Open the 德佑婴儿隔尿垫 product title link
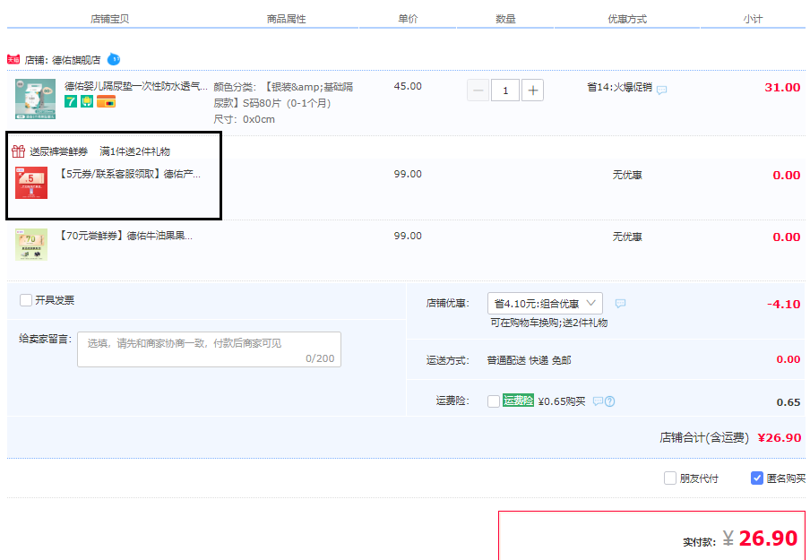The image size is (810, 560). click(136, 86)
